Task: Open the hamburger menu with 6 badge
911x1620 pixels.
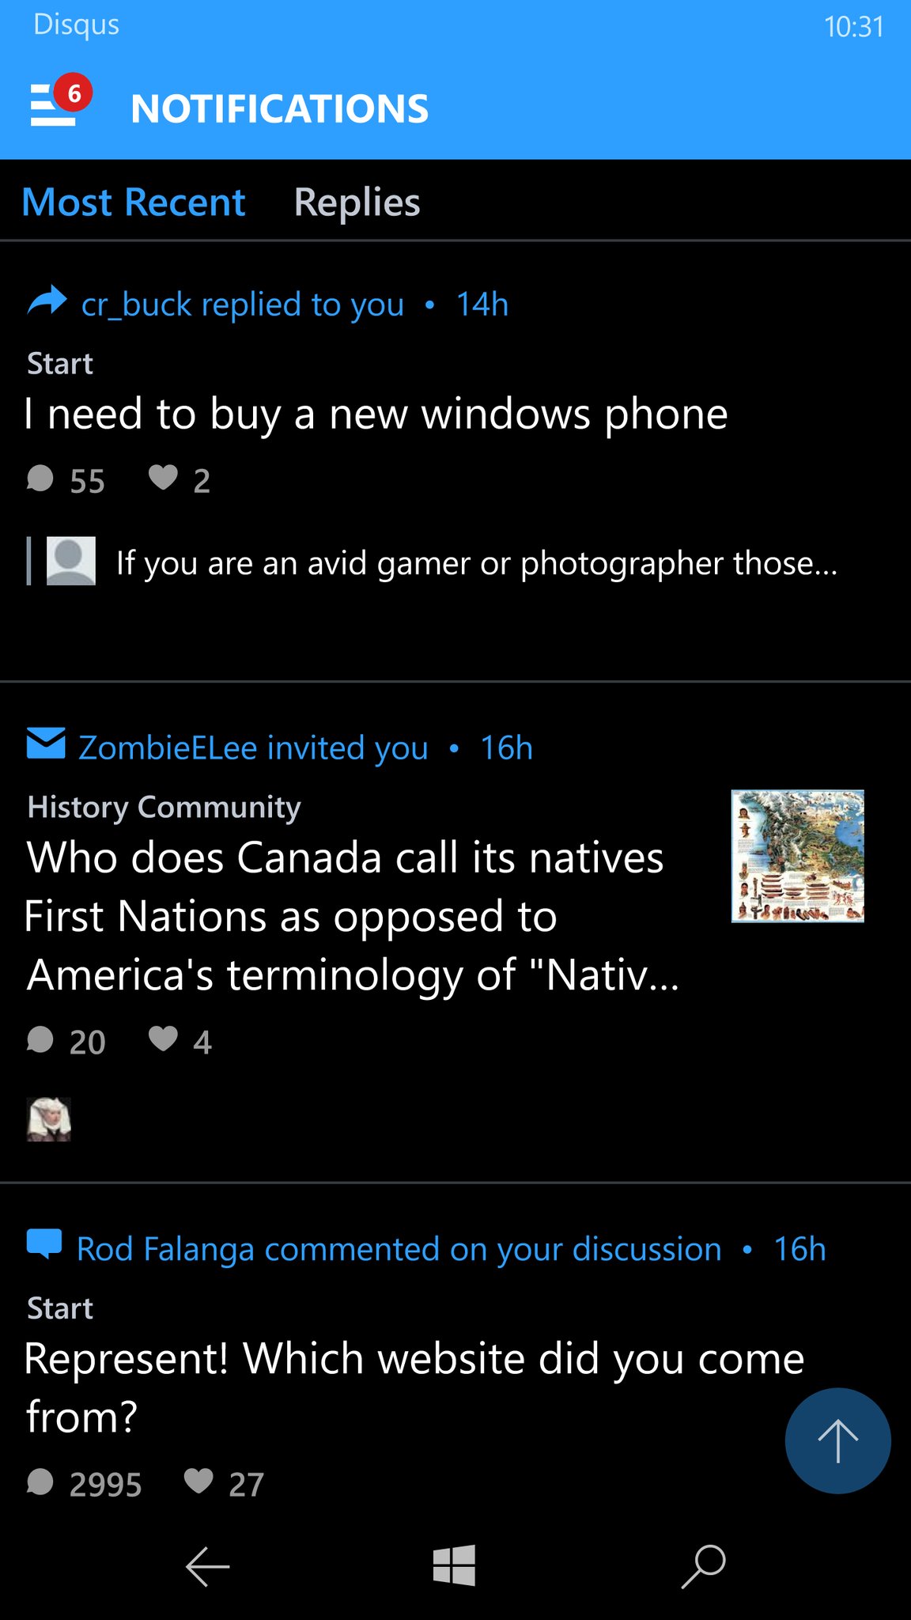Action: 60,100
